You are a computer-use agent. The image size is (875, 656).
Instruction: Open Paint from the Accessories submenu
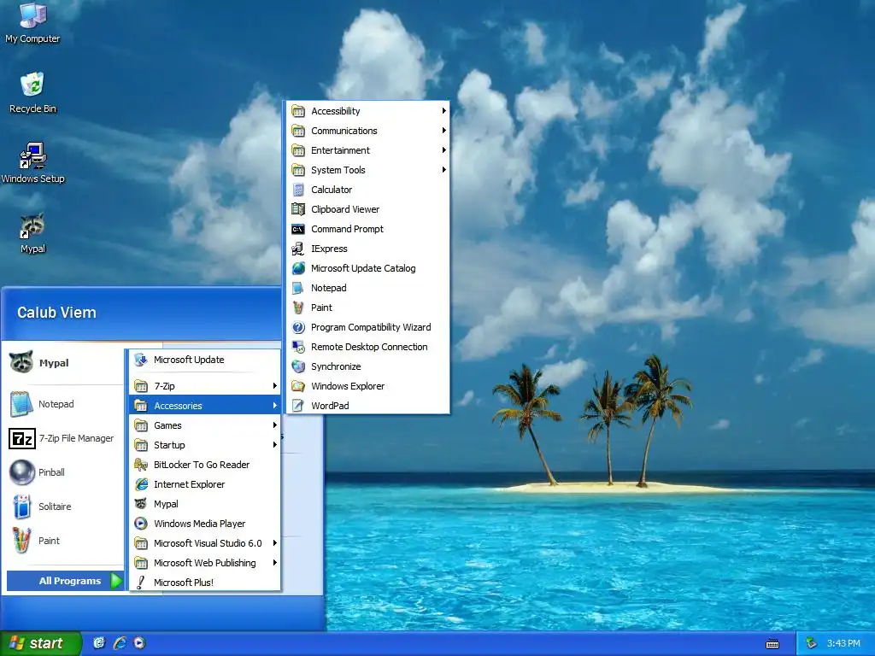tap(367, 307)
